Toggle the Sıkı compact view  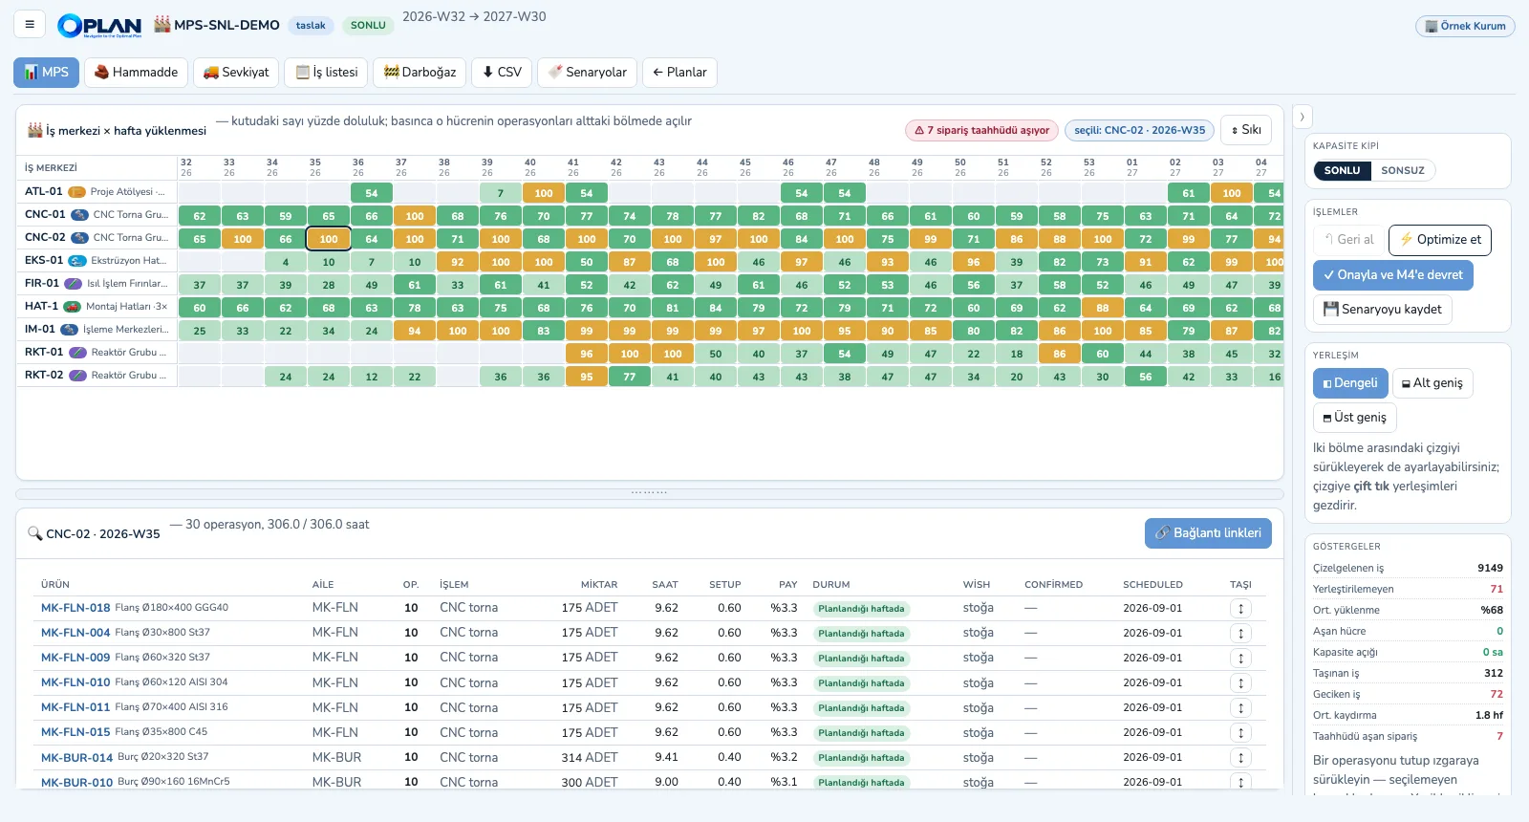[1246, 130]
